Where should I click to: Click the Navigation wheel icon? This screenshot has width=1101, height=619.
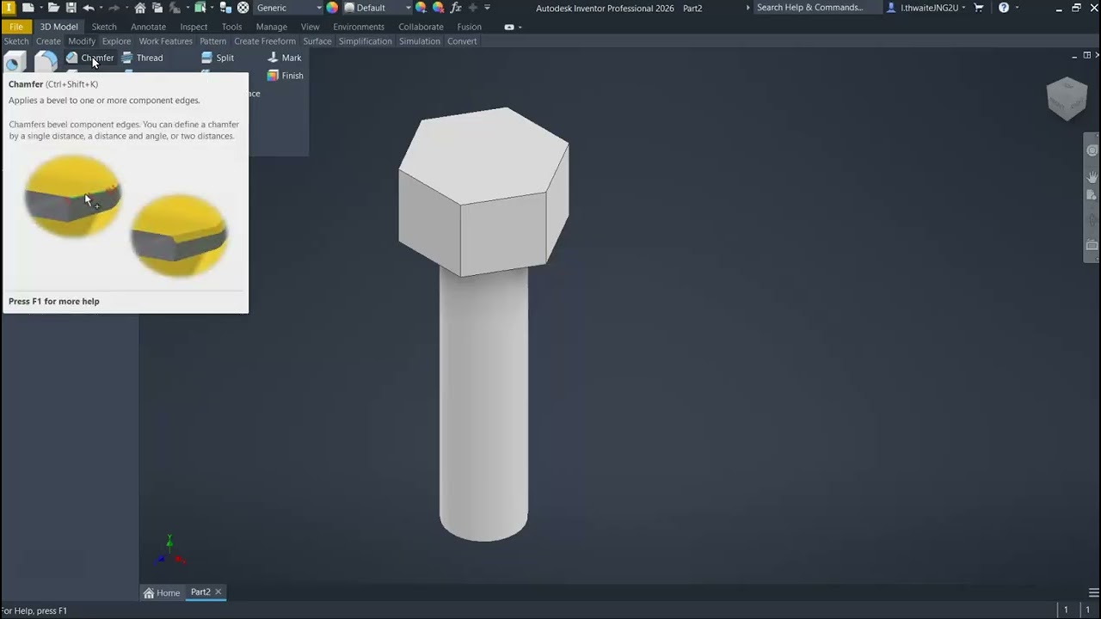(1092, 150)
